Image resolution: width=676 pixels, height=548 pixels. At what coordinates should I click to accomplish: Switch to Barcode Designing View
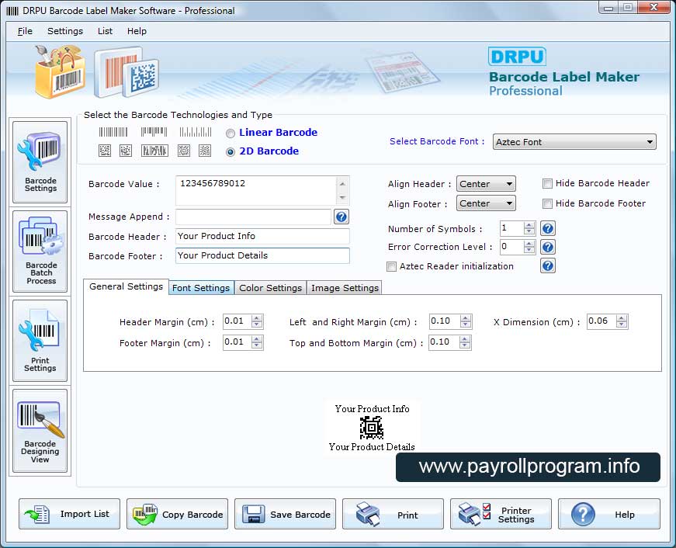(40, 430)
